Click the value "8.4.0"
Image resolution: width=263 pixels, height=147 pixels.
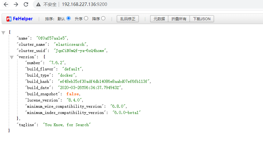[x=74, y=100]
